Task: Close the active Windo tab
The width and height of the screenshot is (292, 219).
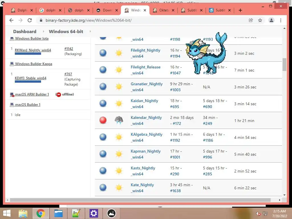Action: pyautogui.click(x=145, y=10)
